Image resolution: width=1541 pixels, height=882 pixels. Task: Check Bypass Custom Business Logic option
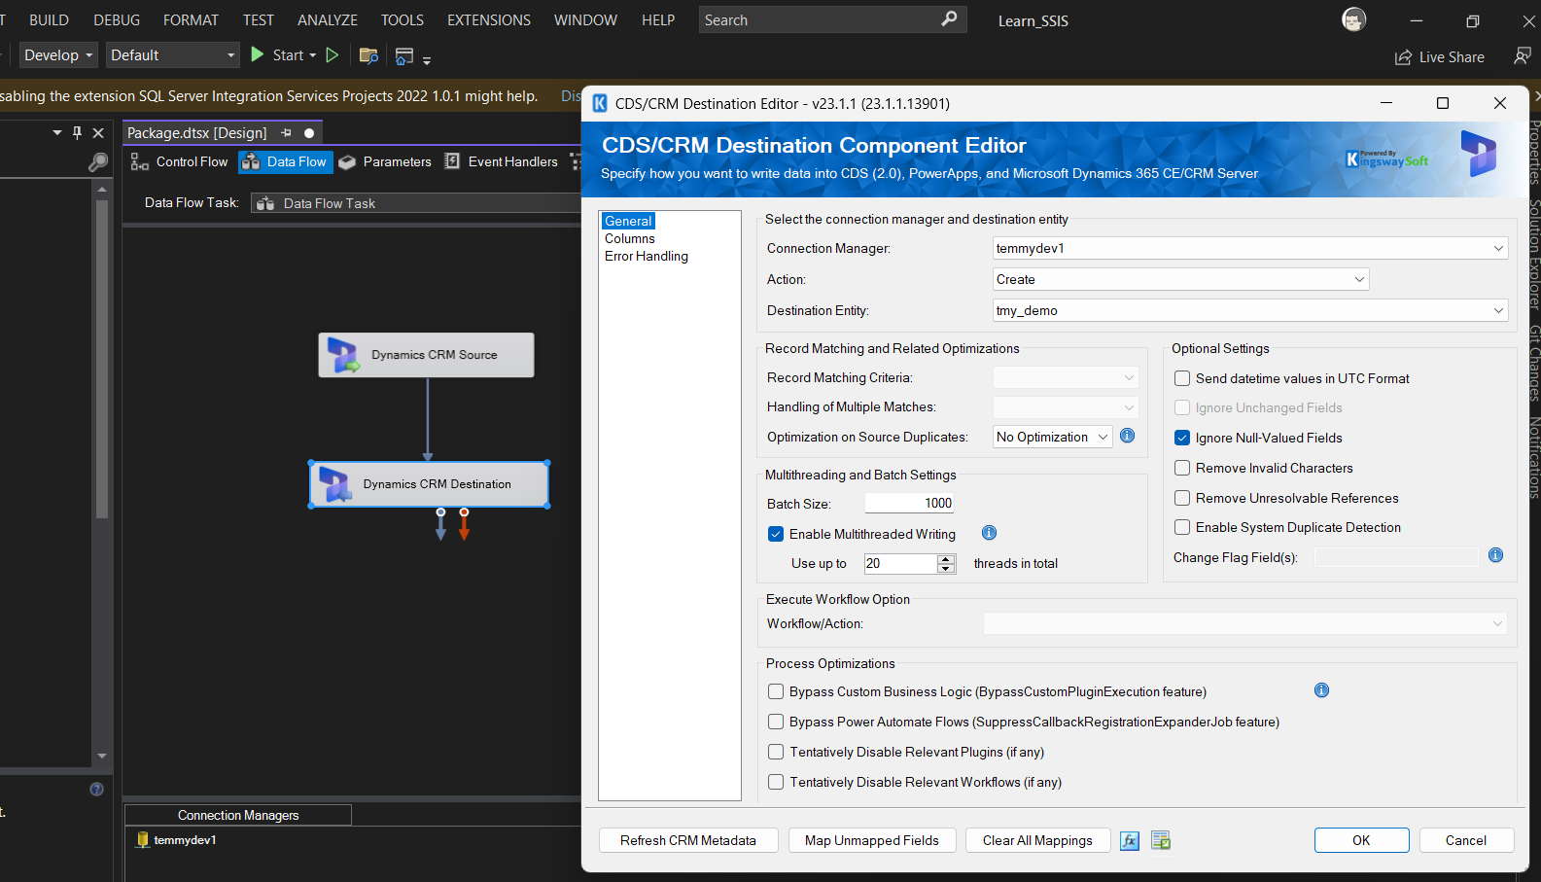coord(776,691)
